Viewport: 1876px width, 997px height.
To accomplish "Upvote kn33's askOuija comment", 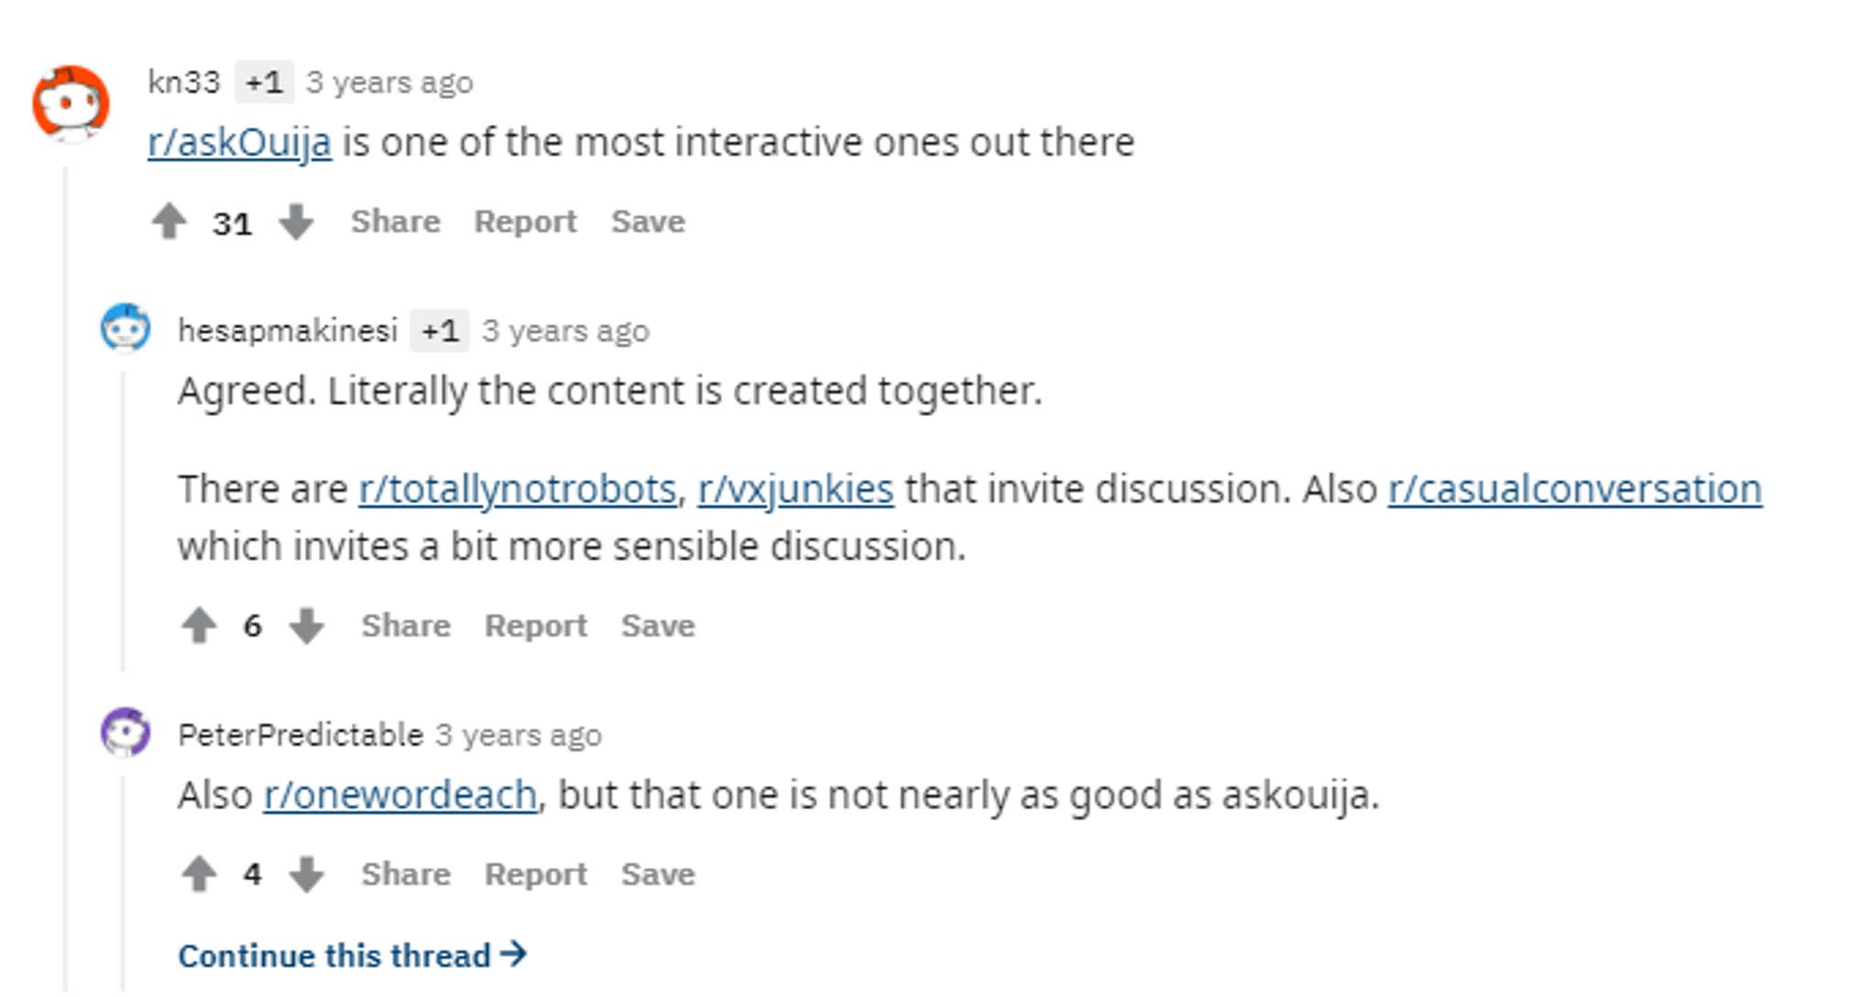I will pos(169,222).
